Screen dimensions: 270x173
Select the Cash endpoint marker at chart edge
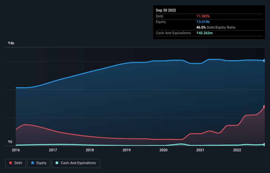264,145
